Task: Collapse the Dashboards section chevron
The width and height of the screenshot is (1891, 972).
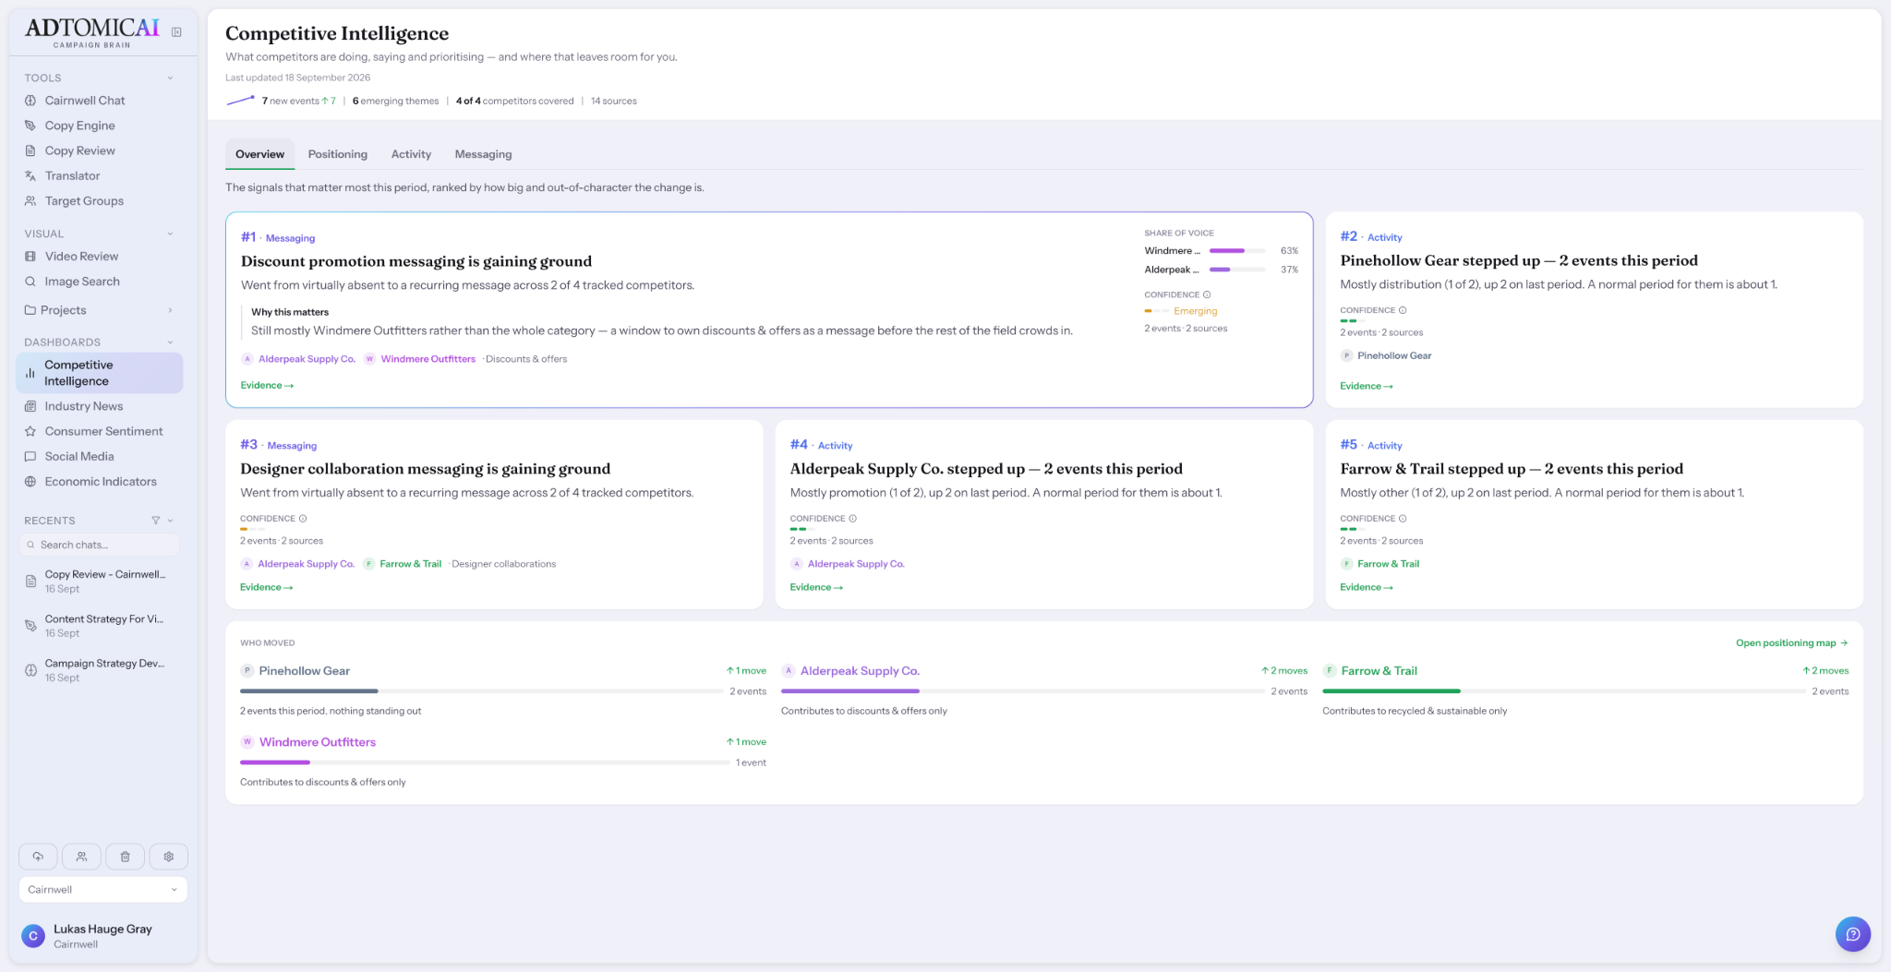Action: pyautogui.click(x=170, y=342)
